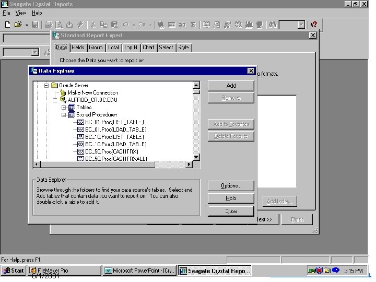Click the Add to Favorites button

(x=231, y=124)
